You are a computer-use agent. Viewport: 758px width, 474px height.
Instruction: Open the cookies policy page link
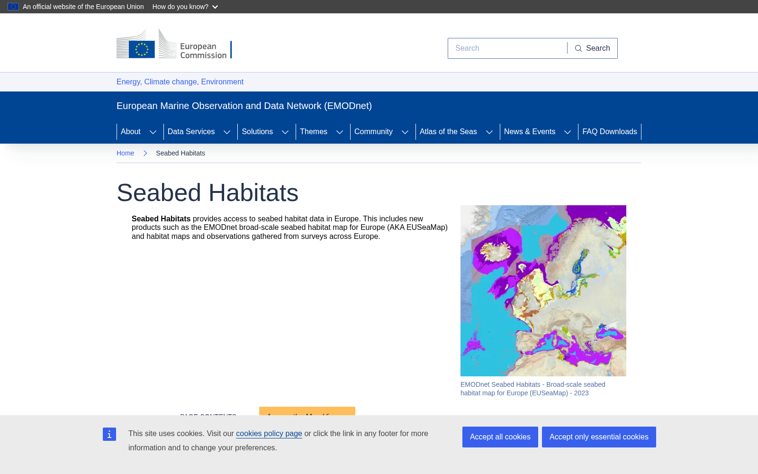tap(269, 434)
